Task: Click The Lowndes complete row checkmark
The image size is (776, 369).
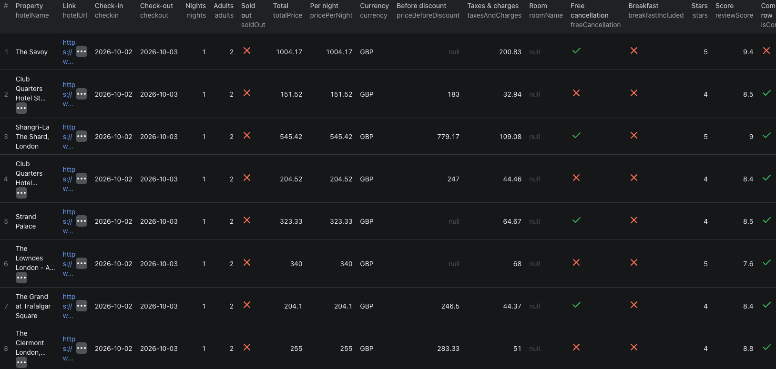Action: tap(766, 262)
